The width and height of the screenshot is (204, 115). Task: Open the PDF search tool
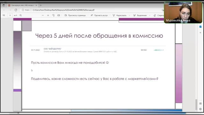pyautogui.click(x=20, y=15)
